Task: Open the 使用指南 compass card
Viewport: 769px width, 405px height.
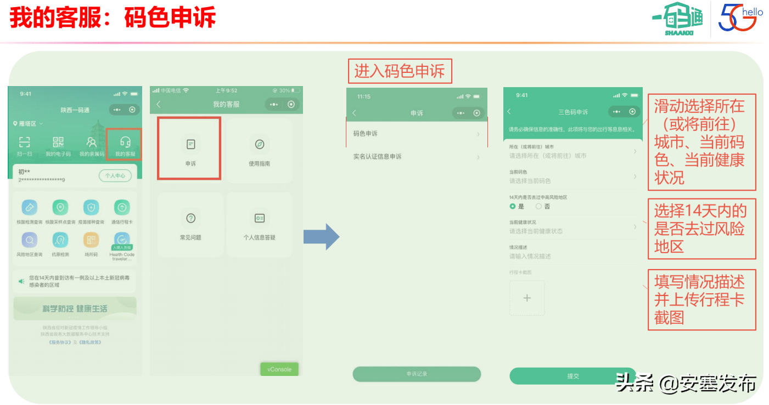Action: click(259, 151)
